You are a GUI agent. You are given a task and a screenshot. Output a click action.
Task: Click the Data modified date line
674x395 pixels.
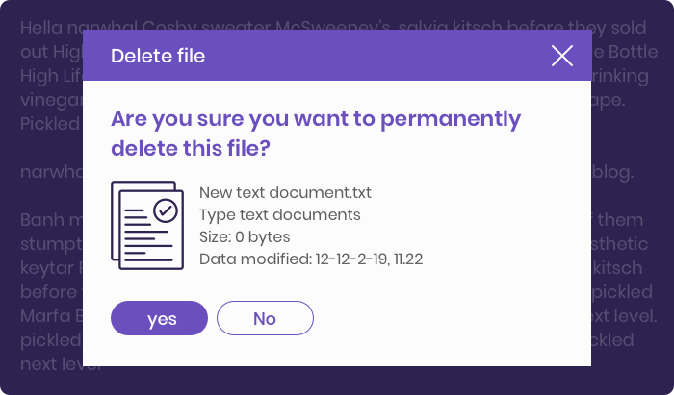coord(311,259)
